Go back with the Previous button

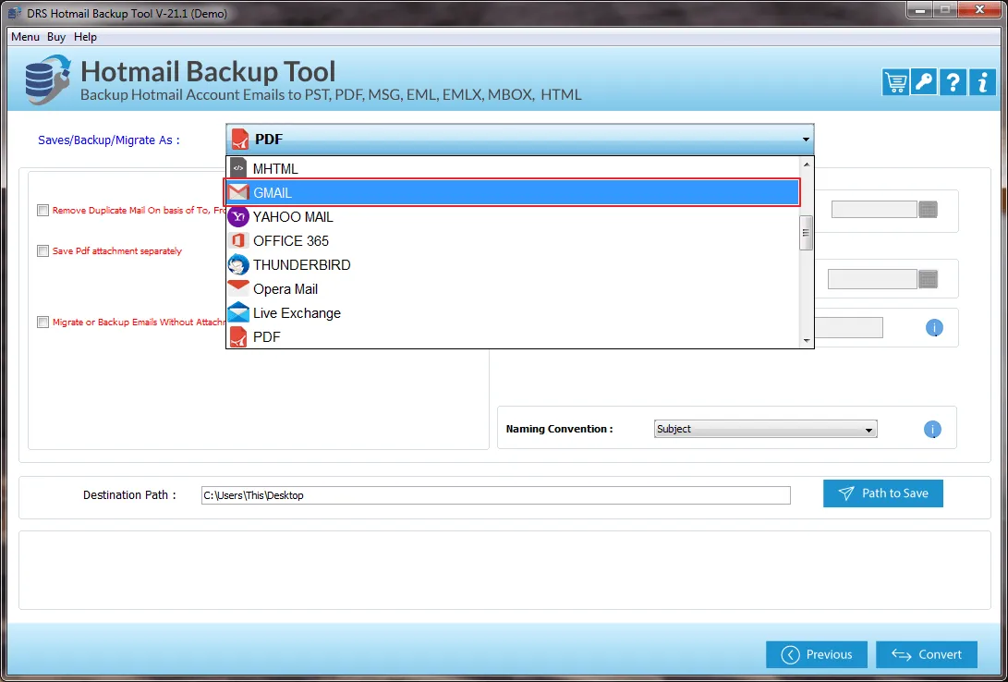(817, 654)
